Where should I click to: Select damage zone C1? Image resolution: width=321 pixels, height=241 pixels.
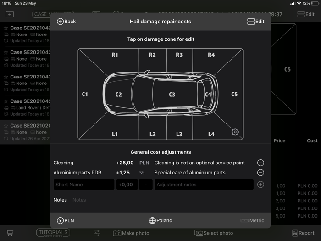tap(85, 94)
